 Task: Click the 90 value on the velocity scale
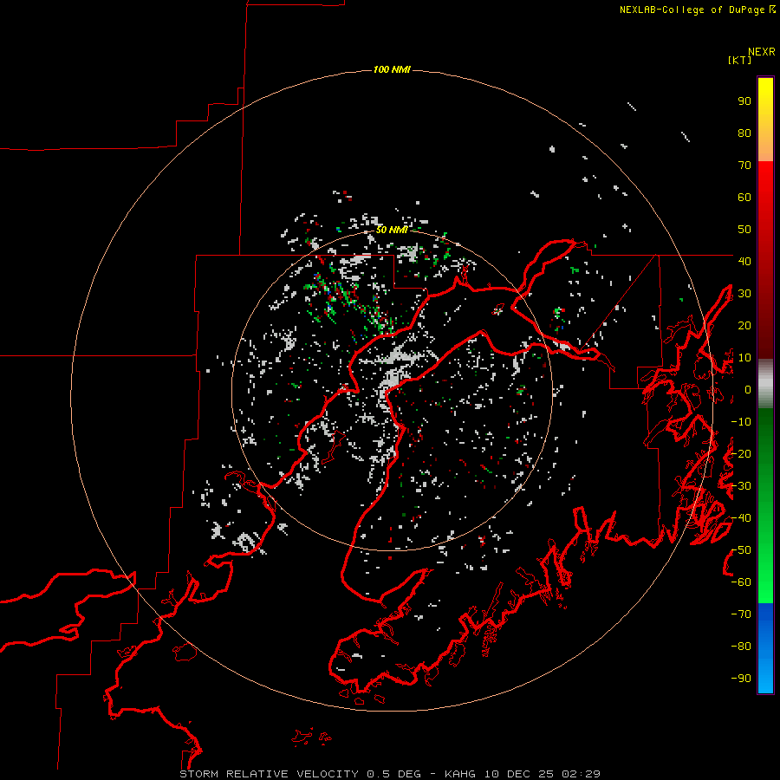pos(744,101)
